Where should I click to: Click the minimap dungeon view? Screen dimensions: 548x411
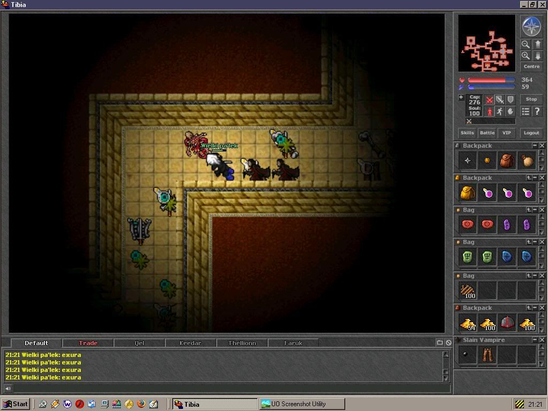pos(486,43)
